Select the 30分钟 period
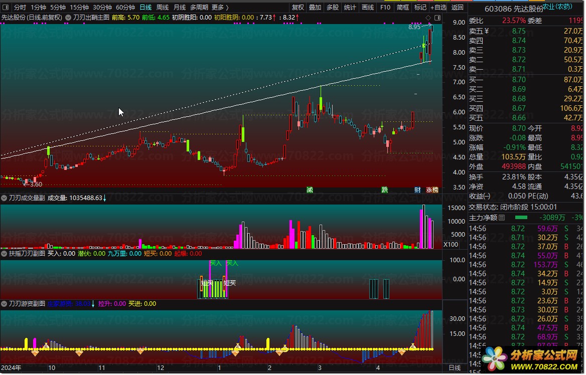 coord(102,7)
